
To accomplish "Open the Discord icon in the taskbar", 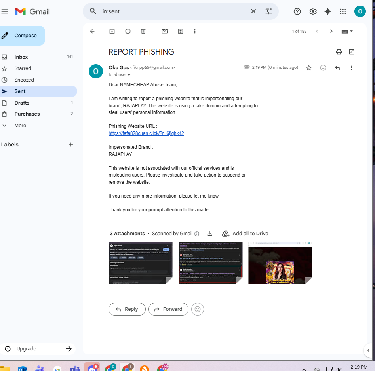I will pyautogui.click(x=92, y=367).
